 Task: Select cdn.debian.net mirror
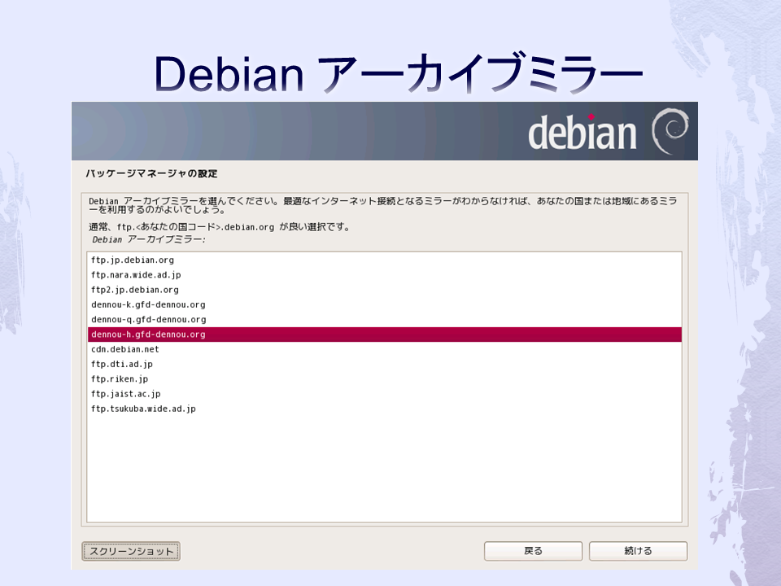click(x=385, y=349)
